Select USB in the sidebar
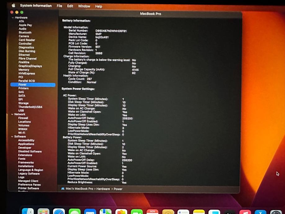Screen dimensions: 285x214 point(21,110)
